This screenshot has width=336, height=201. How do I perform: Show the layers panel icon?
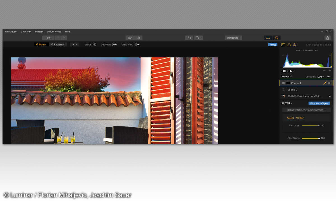[x=289, y=45]
